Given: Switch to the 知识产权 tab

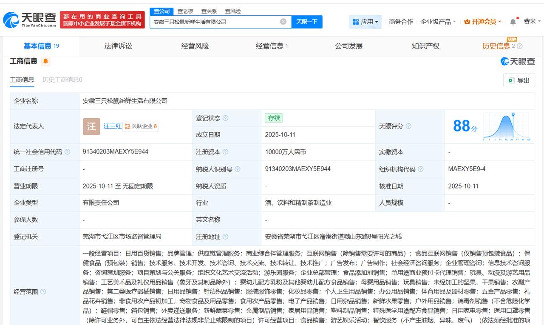Looking at the screenshot, I should click(425, 46).
